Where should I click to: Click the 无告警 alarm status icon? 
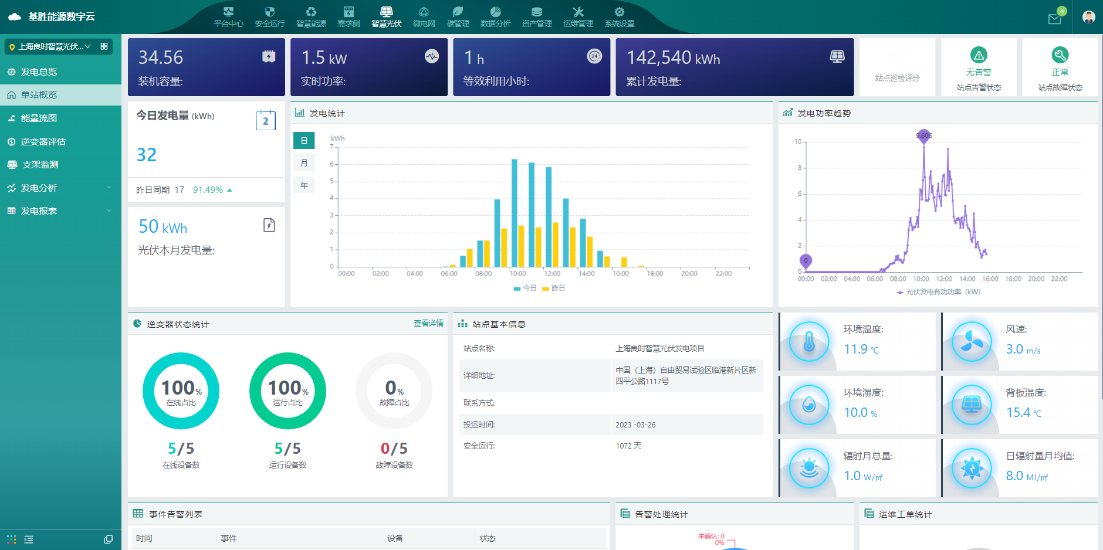[978, 56]
